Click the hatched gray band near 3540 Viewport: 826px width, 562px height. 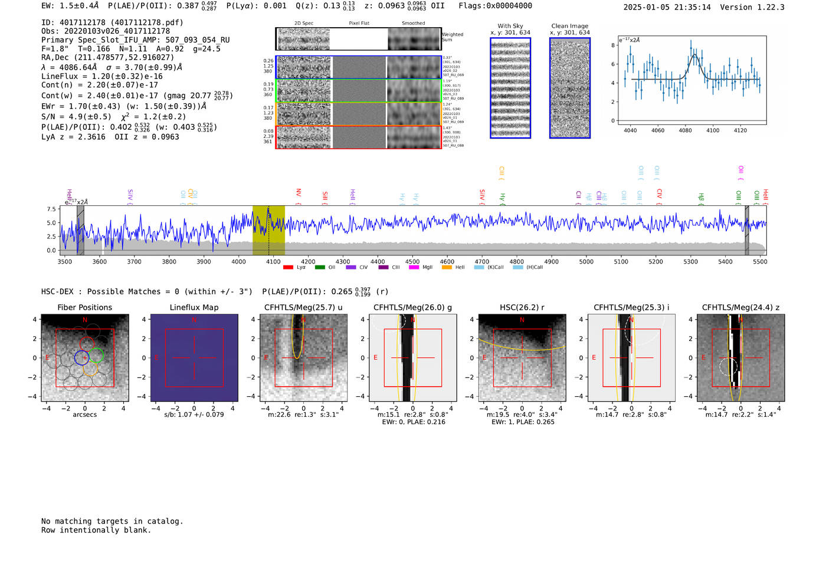(80, 230)
